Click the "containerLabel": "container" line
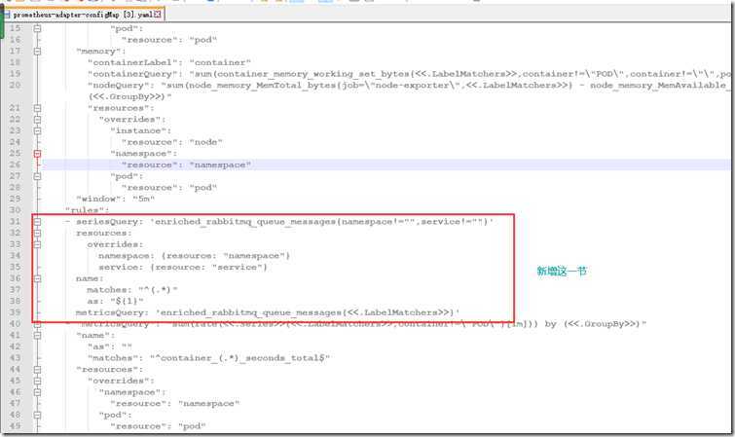The height and width of the screenshot is (437, 735). (x=169, y=62)
